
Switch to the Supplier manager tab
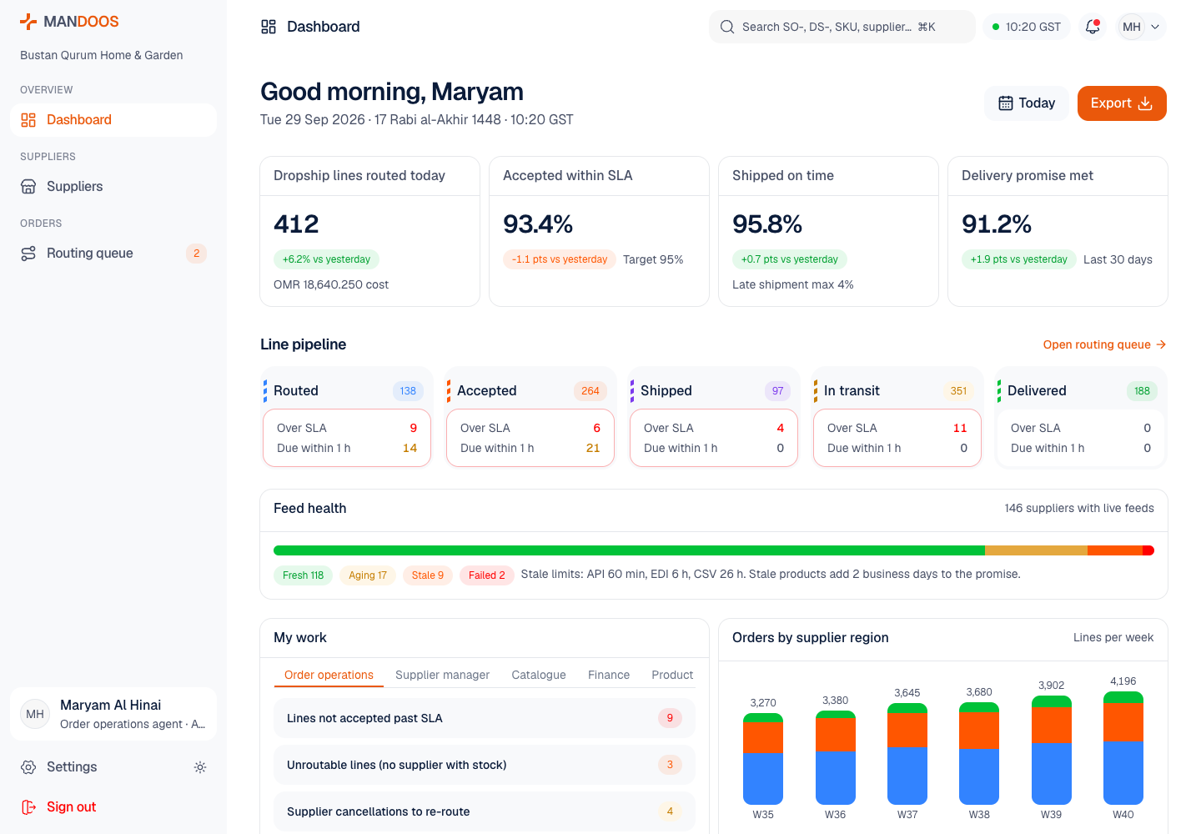point(442,675)
